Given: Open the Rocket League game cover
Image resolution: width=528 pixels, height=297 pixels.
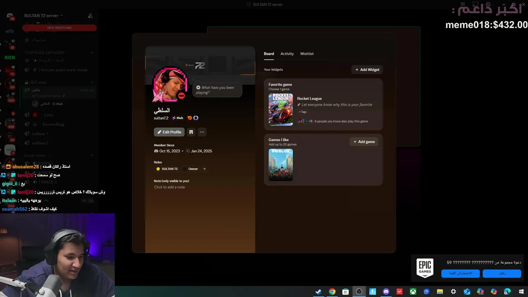Looking at the screenshot, I should click(280, 109).
